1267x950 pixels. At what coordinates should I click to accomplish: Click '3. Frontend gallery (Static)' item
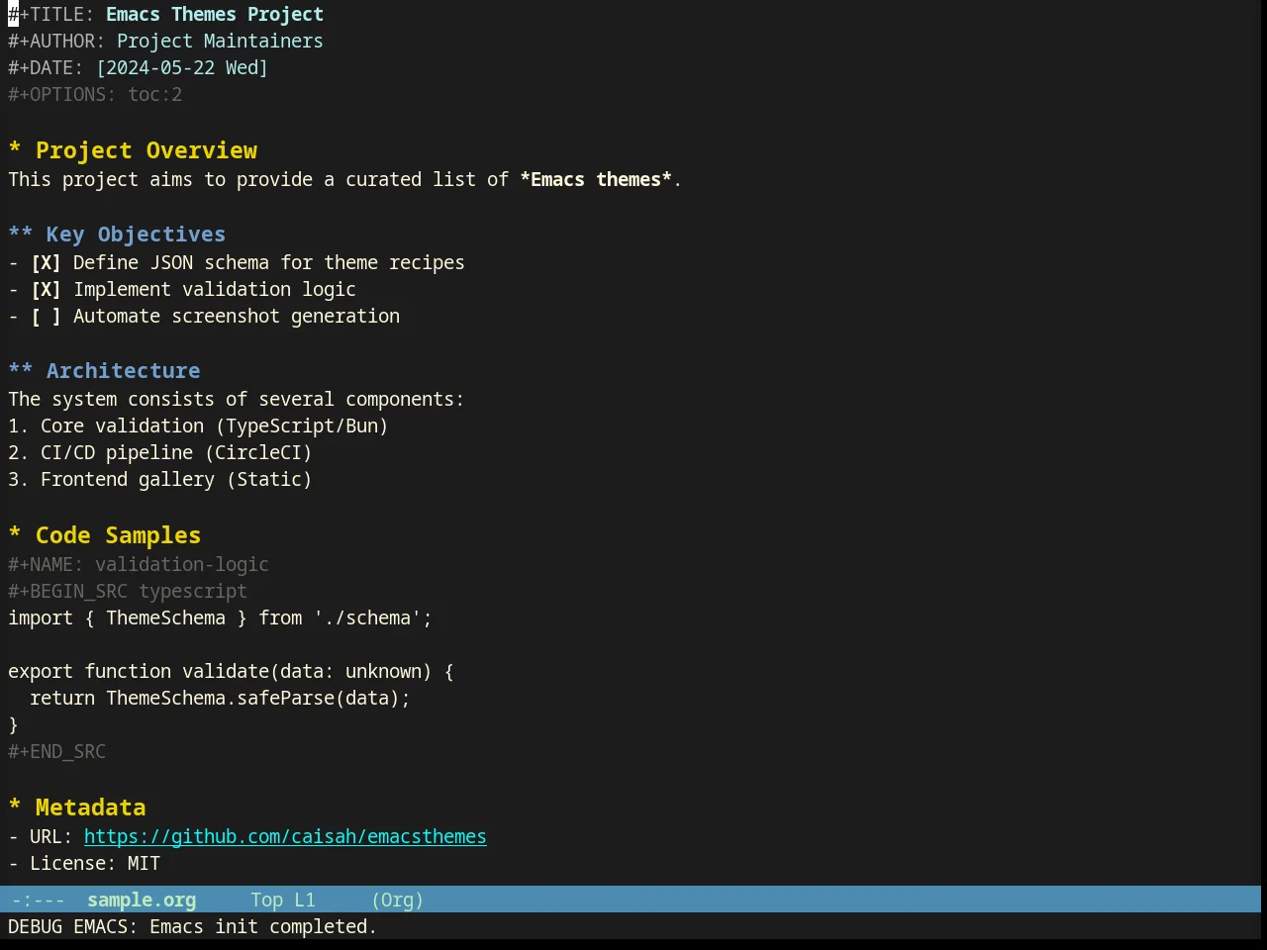tap(160, 480)
